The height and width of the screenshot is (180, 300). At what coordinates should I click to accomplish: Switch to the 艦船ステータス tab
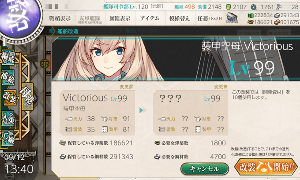142,31
